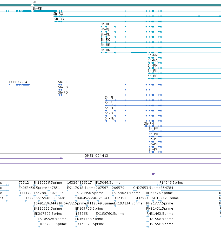Open the Sh-PA protein label
This screenshot has height=228, width=221.
[x=153, y=134]
